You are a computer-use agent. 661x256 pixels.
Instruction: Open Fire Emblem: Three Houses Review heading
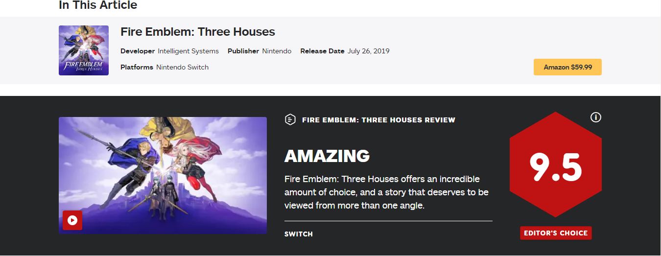(378, 120)
